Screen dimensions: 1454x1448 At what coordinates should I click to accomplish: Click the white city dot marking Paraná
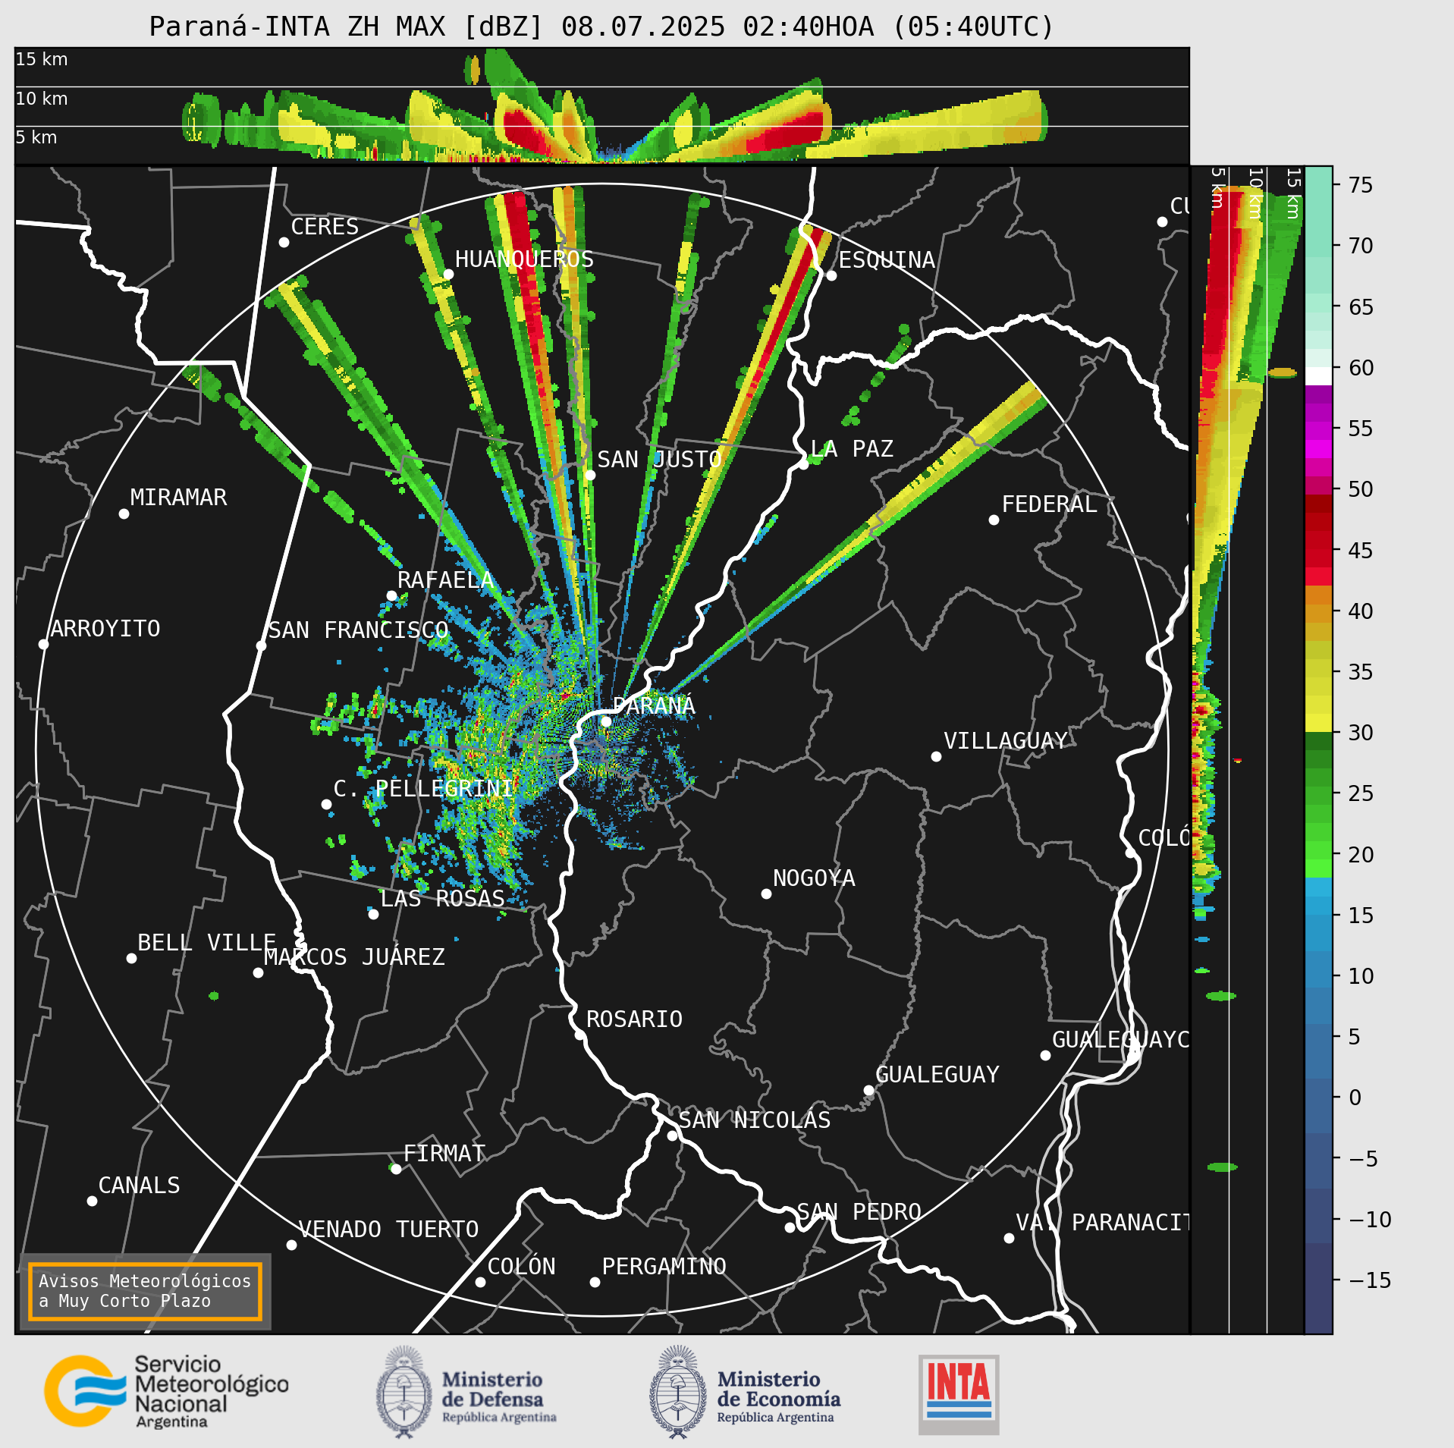click(606, 721)
